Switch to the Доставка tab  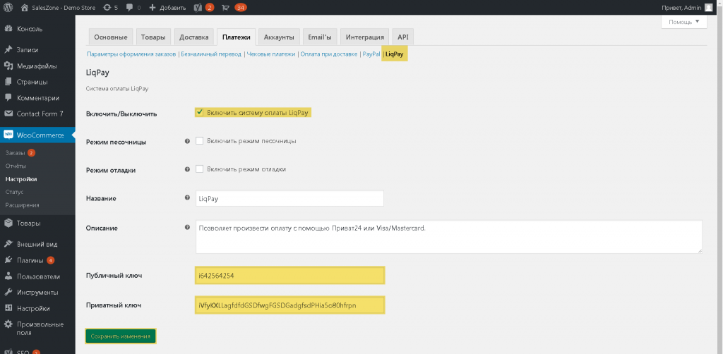click(x=194, y=37)
